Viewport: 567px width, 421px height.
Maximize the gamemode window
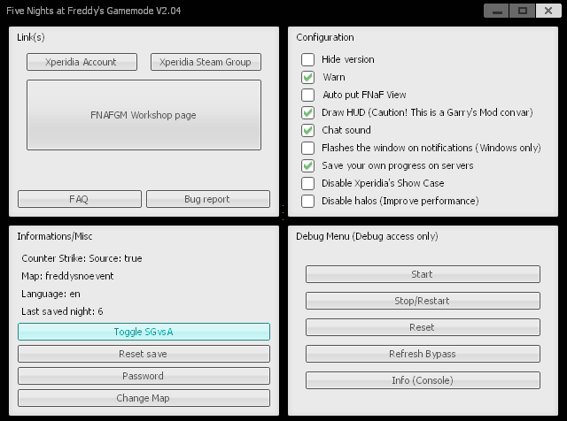[523, 11]
